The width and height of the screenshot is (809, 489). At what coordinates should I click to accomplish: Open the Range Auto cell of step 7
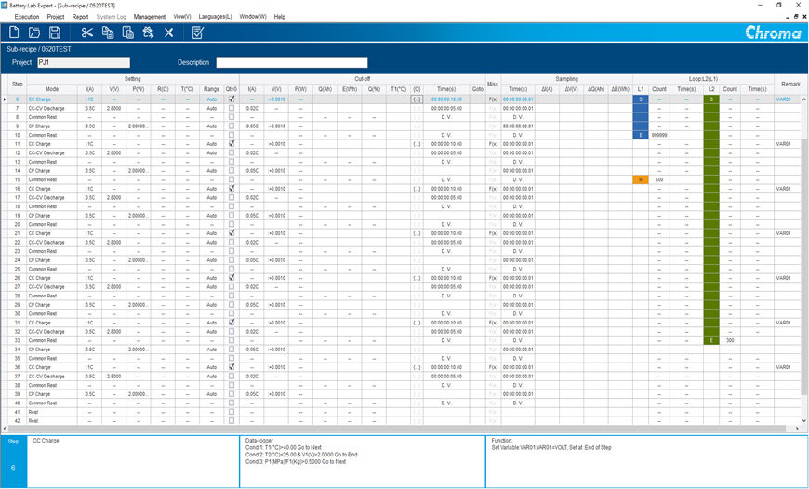pos(211,109)
